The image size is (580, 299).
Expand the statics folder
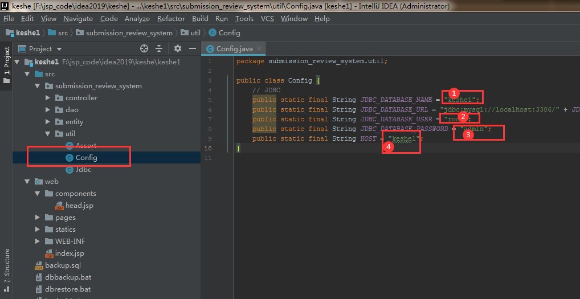coord(37,229)
